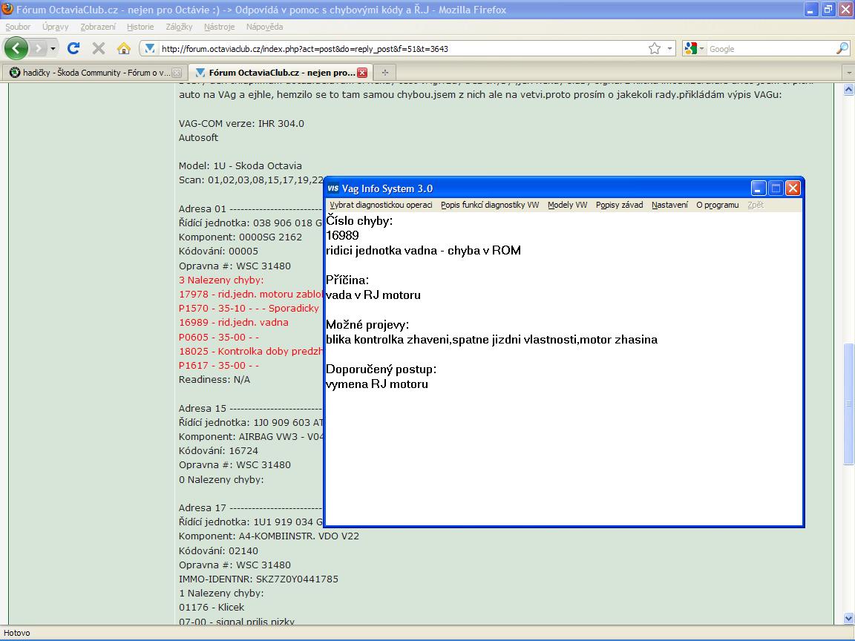Open the O programu menu
This screenshot has height=641, width=855.
coord(717,205)
